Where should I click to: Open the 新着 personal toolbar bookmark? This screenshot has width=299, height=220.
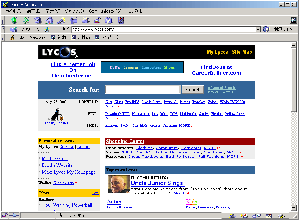[x=58, y=37]
